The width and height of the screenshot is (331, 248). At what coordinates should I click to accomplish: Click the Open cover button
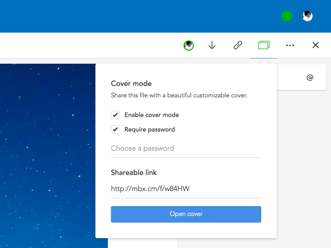coord(186,214)
